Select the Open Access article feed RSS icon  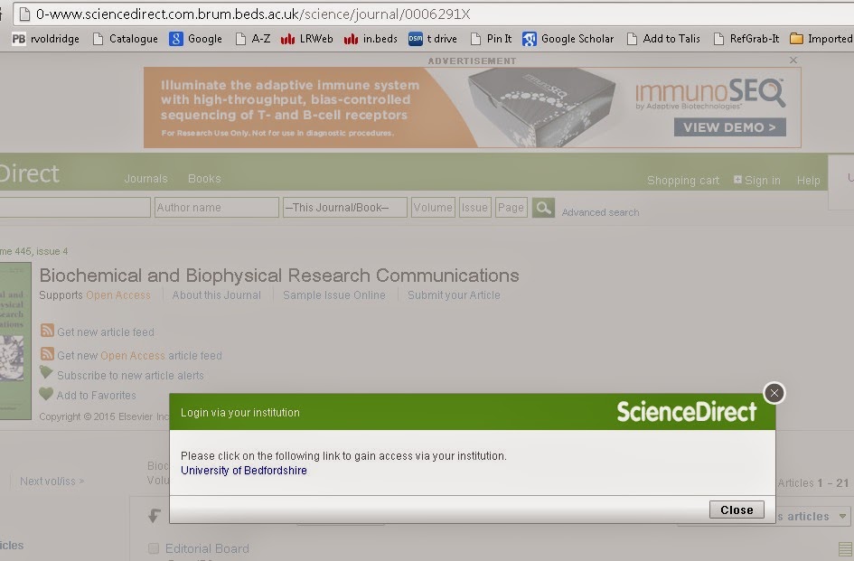pos(46,354)
